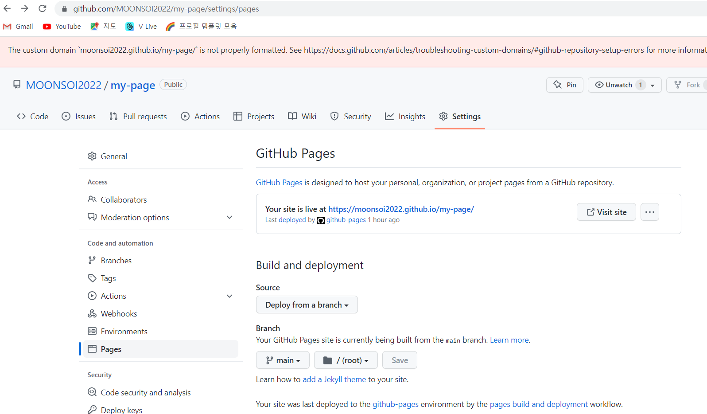
Task: Click the Save button
Action: (x=400, y=360)
